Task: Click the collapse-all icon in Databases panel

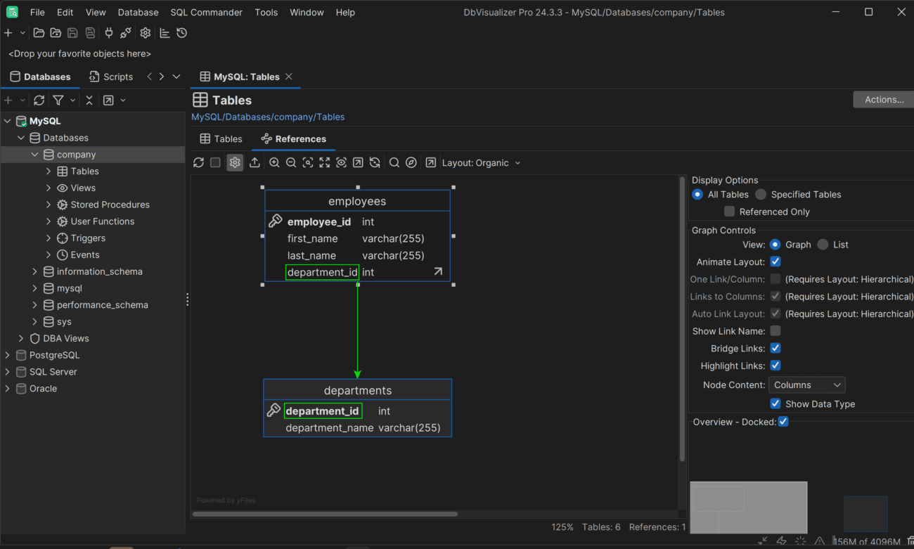Action: 89,101
